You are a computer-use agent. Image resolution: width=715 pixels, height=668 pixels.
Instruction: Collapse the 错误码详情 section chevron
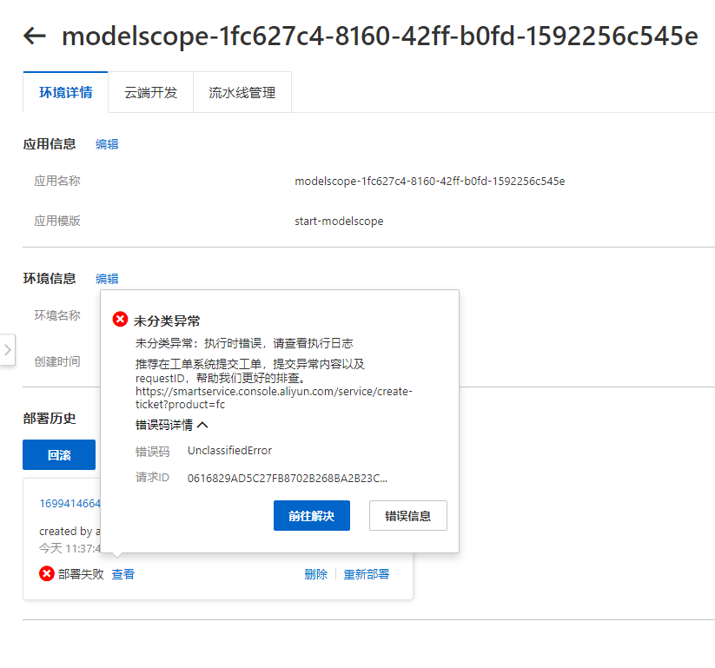click(202, 426)
